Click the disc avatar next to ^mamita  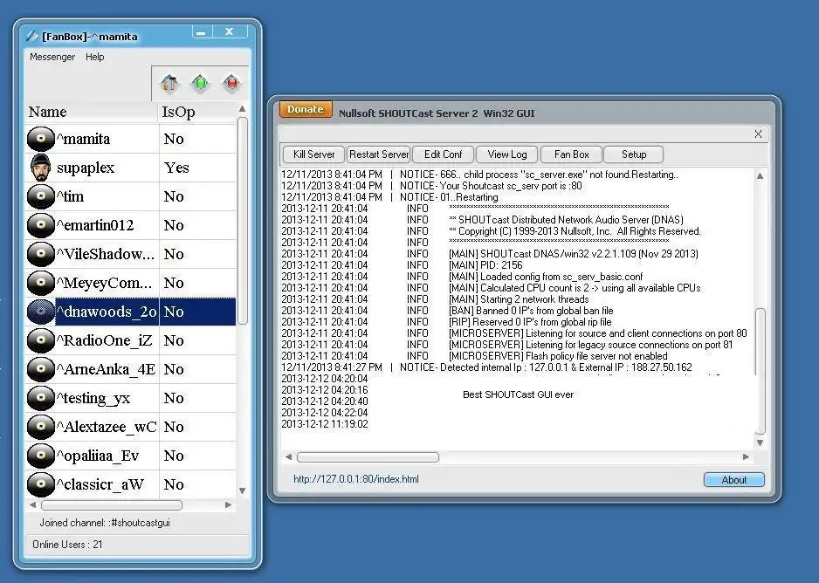(41, 139)
